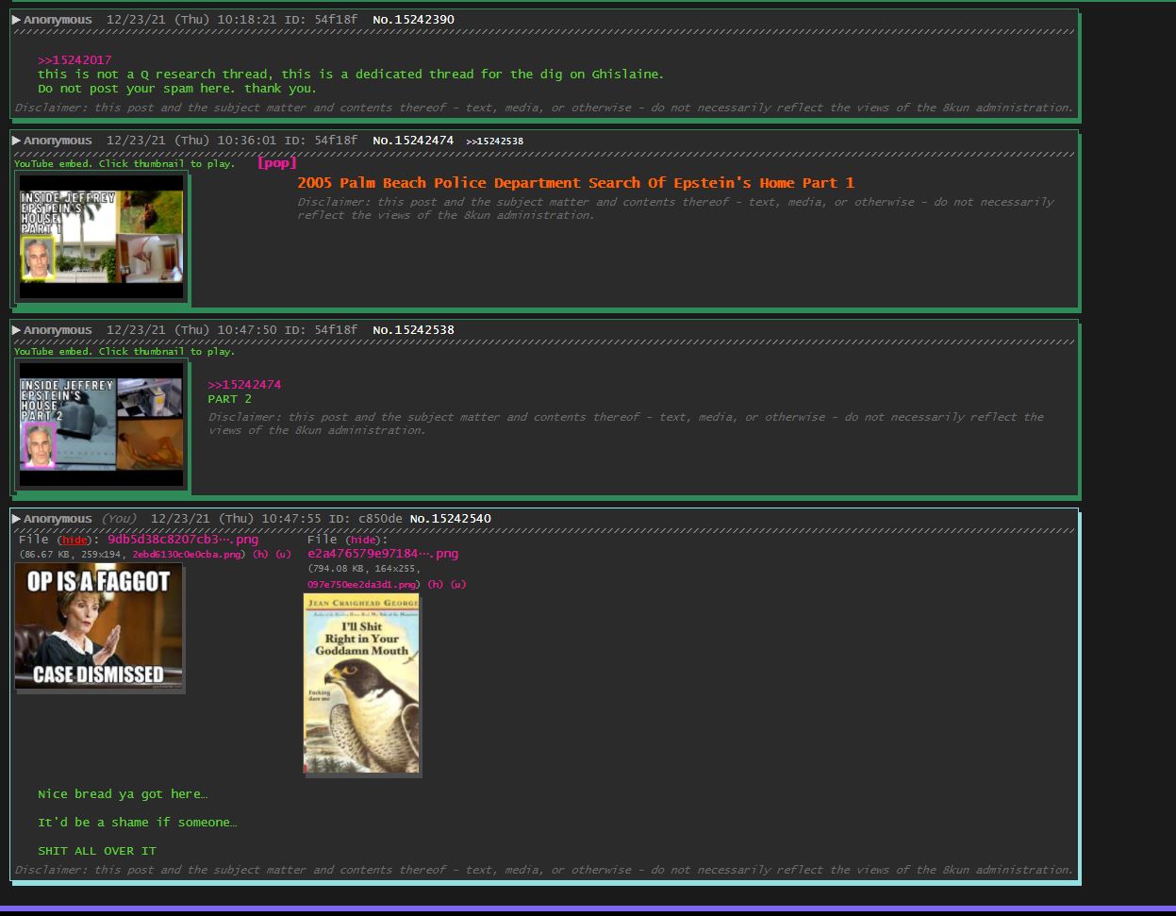Open post menu arrow for post No.15242390
This screenshot has height=916, width=1176.
click(16, 20)
